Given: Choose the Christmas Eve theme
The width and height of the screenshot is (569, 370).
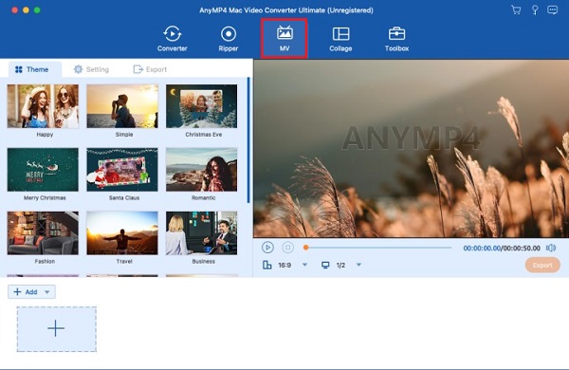Looking at the screenshot, I should pos(201,106).
